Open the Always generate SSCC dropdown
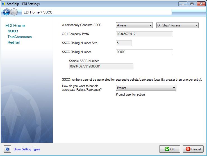 point(134,25)
